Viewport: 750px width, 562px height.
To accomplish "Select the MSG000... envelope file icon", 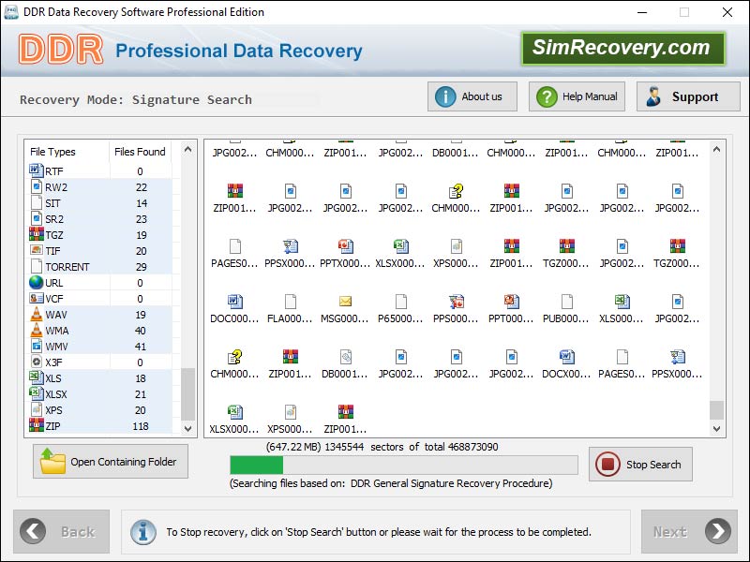I will click(345, 301).
